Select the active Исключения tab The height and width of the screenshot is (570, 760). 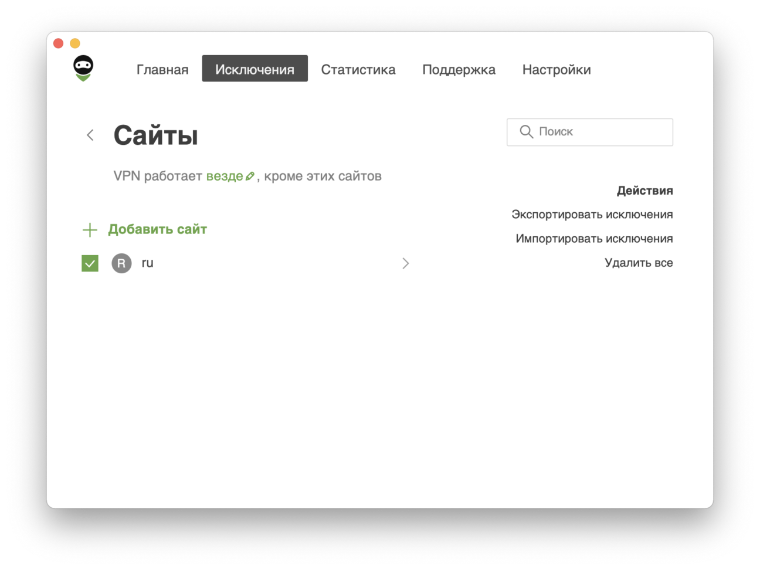pos(255,69)
